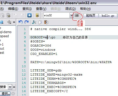
Task: Click the edit environment file button
Action: 77,16
